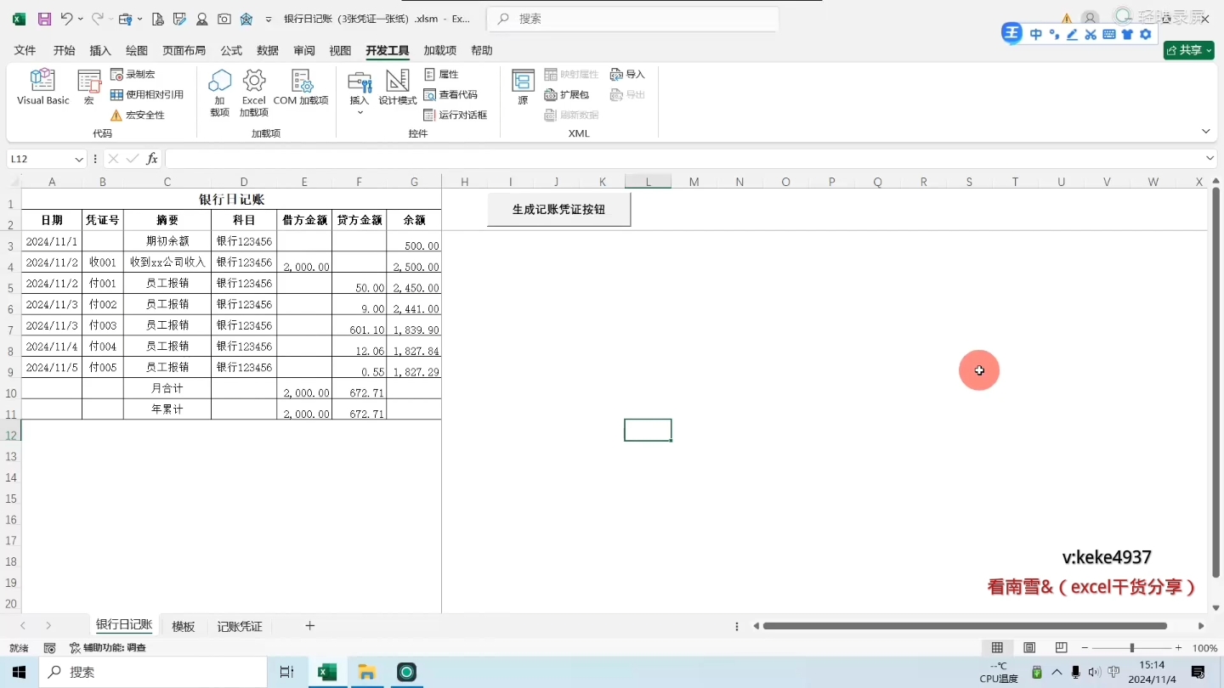Click the zoom slider handle
This screenshot has height=688, width=1224.
[1131, 648]
